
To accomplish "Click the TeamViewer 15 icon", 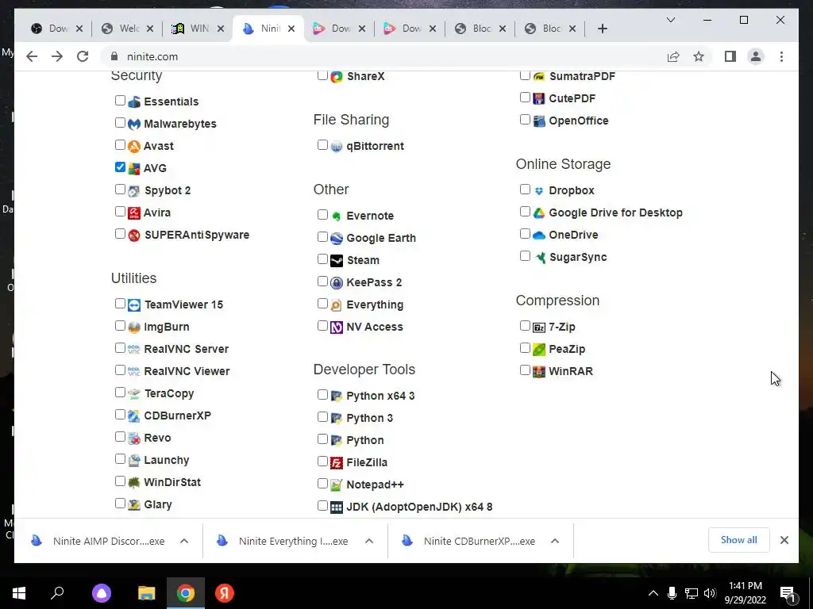I will pyautogui.click(x=133, y=305).
